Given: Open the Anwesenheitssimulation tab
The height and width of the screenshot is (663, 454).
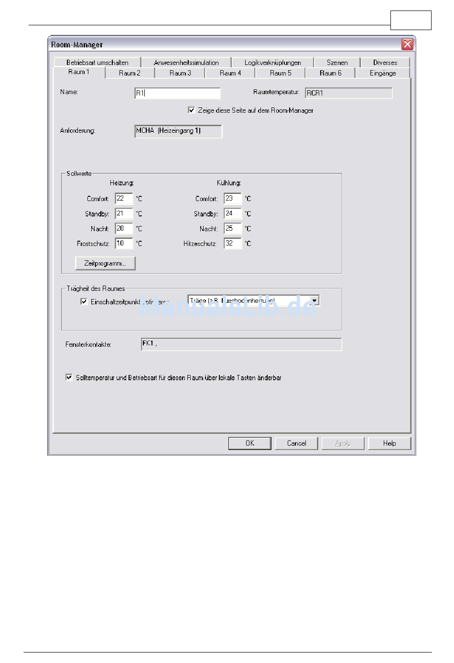Looking at the screenshot, I should pyautogui.click(x=186, y=63).
